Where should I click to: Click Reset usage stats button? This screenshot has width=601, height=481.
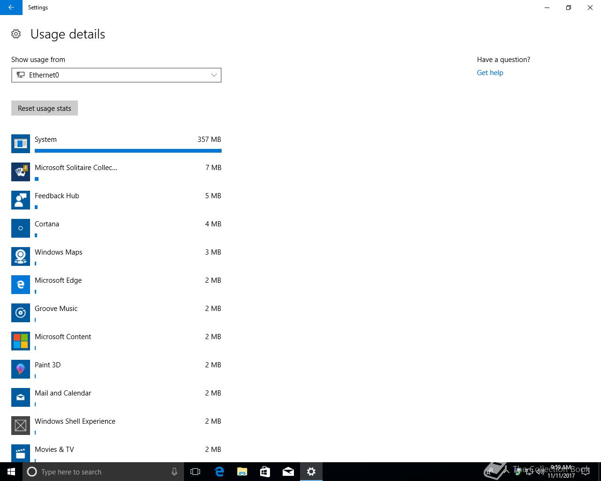(x=45, y=108)
